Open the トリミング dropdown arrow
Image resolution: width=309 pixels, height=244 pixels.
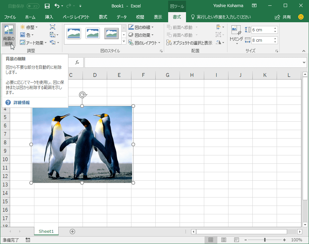[x=237, y=43]
